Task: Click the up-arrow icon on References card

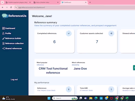Action: coord(69,89)
